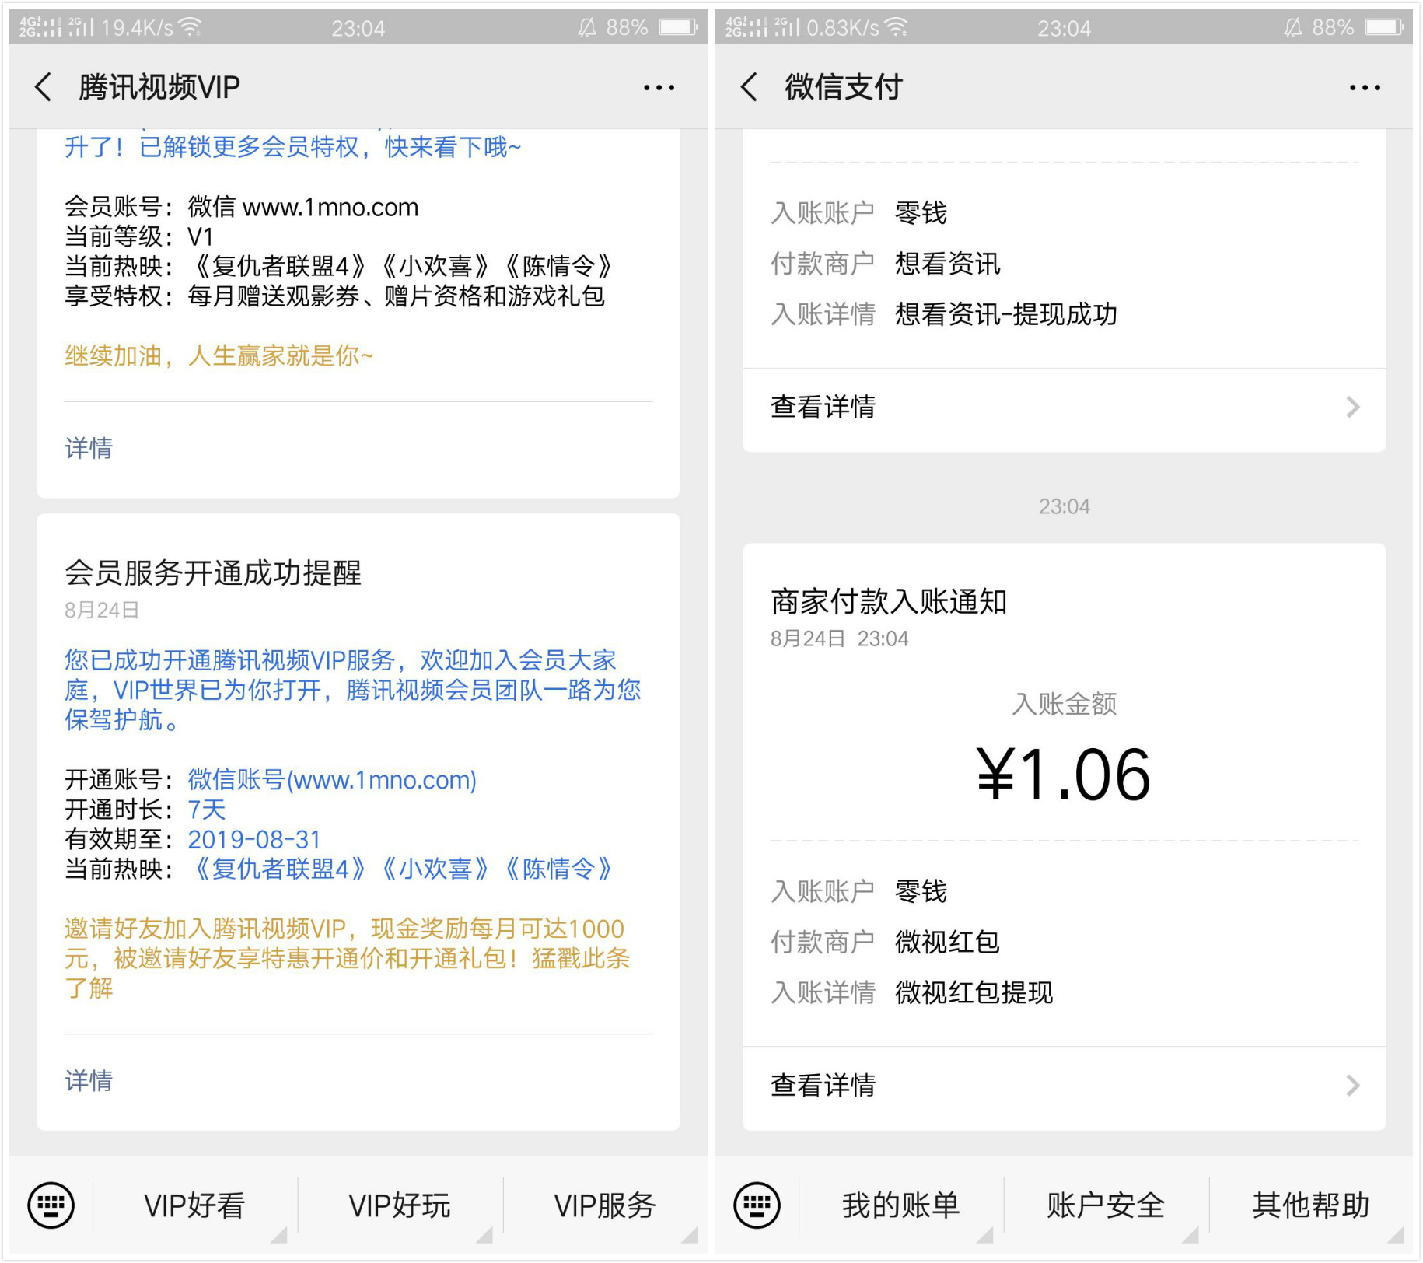Screen dimensions: 1423x1263
Task: Switch to keyboard input in 腾讯视频VIP
Action: (x=51, y=1205)
